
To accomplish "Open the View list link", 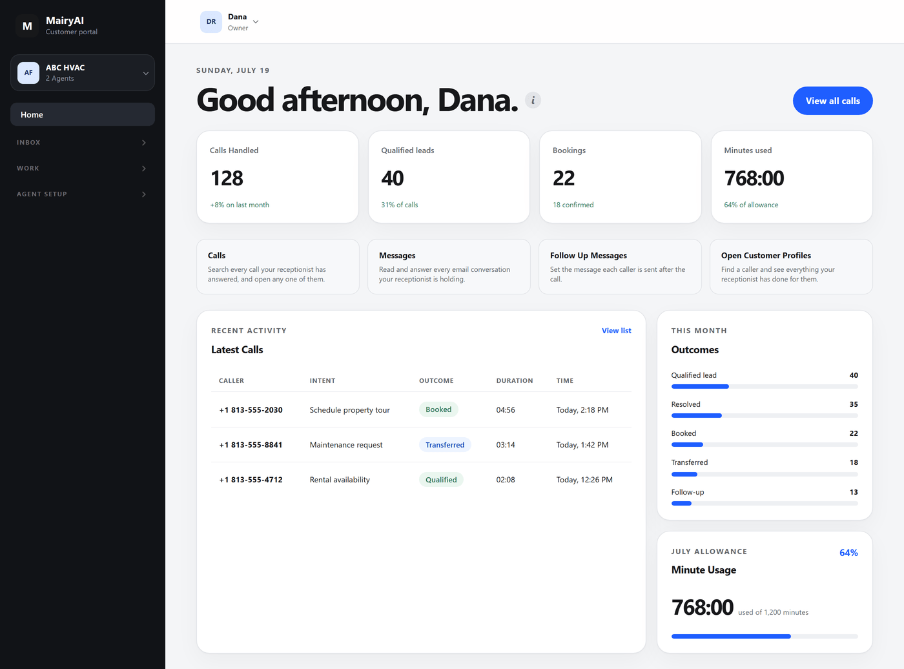I will pyautogui.click(x=617, y=331).
